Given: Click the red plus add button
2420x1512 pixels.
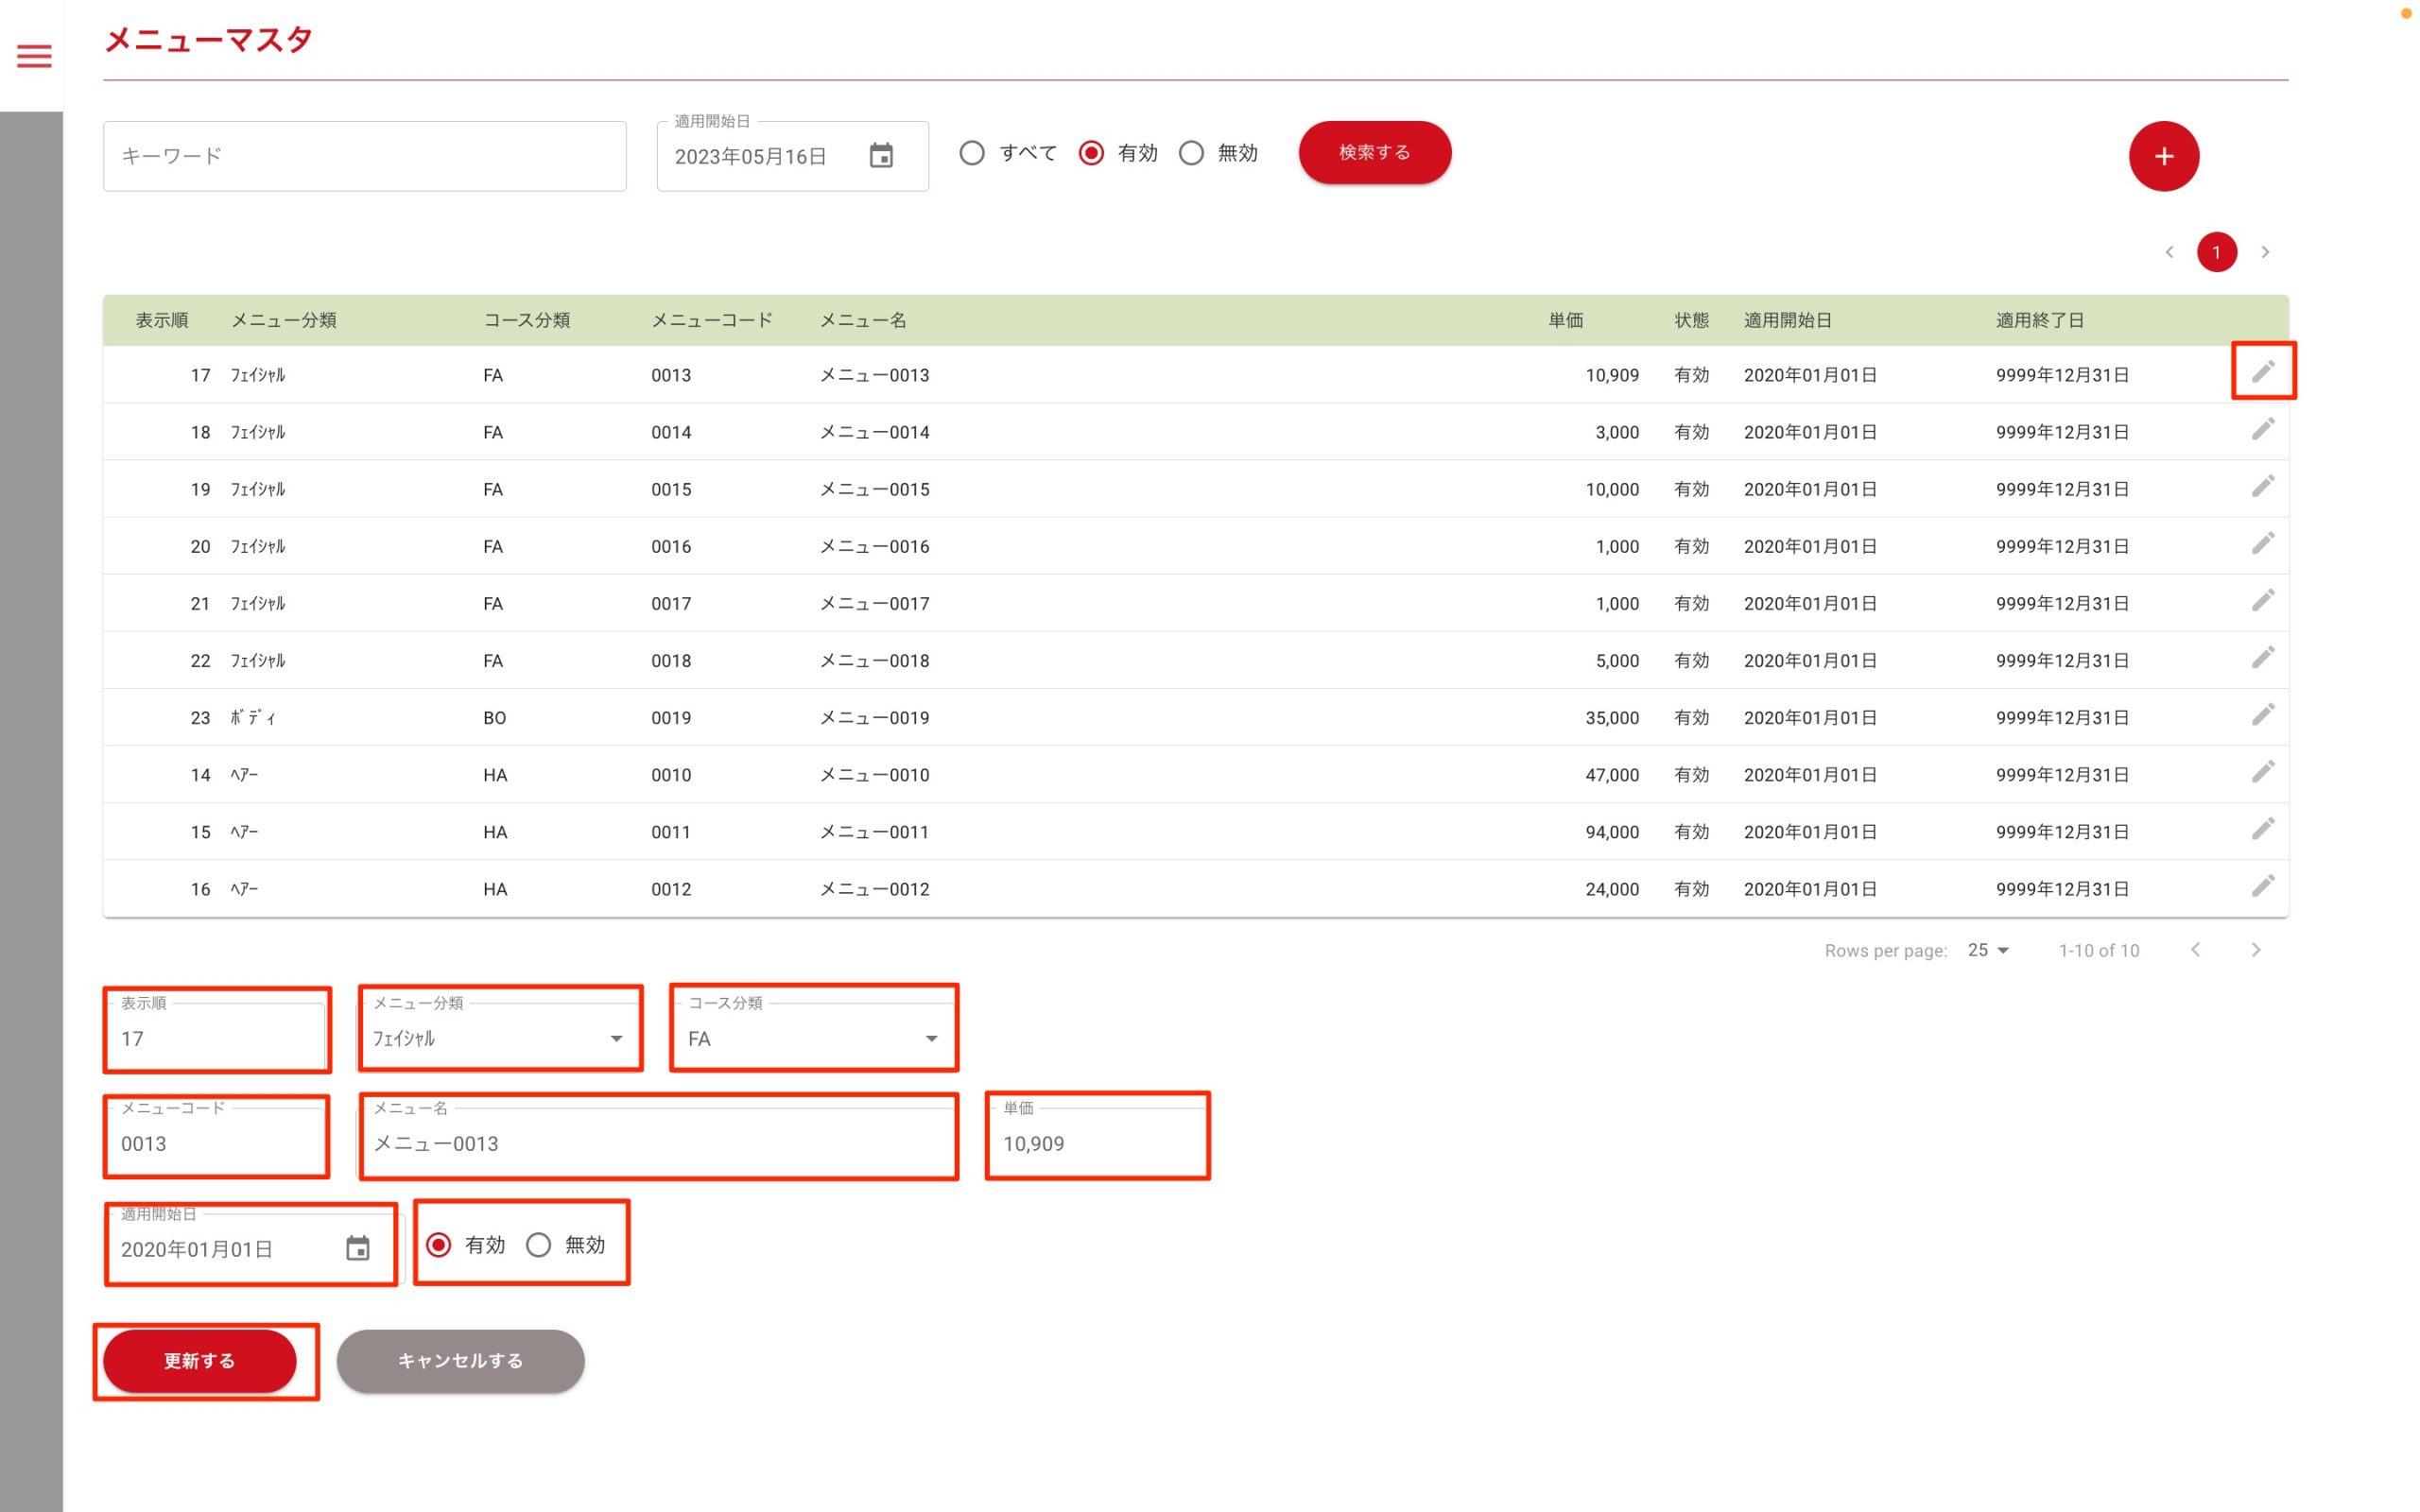Looking at the screenshot, I should coord(2163,156).
